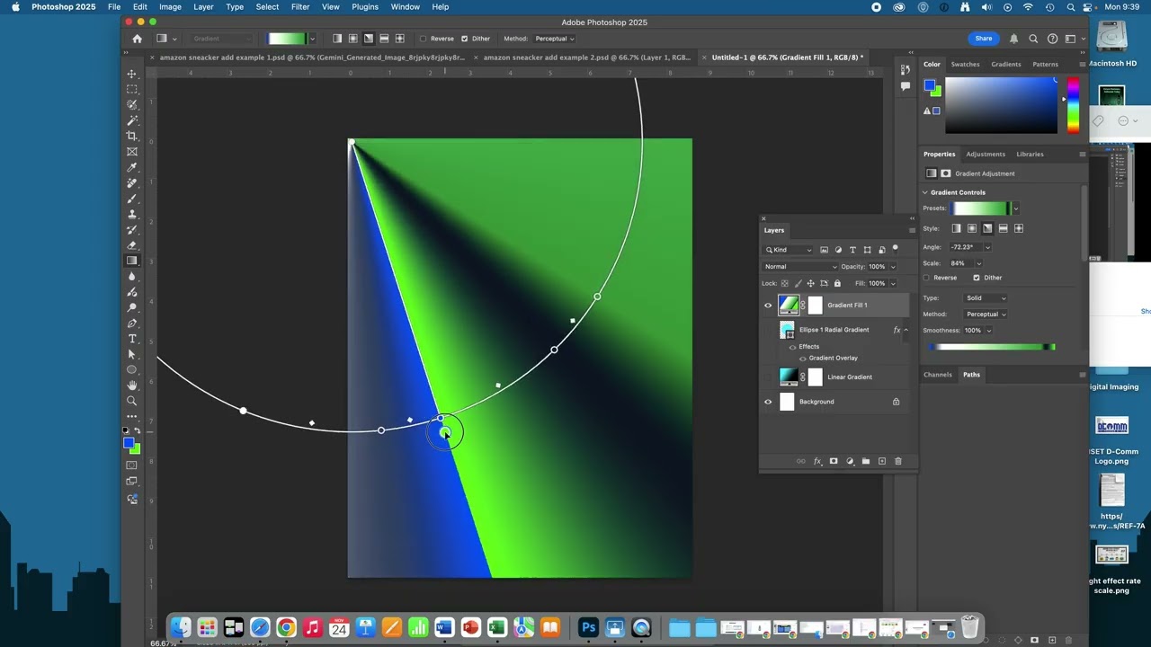Viewport: 1151px width, 647px height.
Task: Switch to the Swatches tab
Action: click(965, 65)
